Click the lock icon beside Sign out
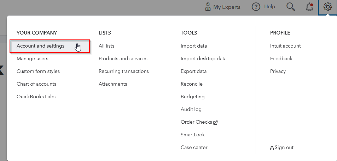The height and width of the screenshot is (161, 337). [x=272, y=148]
